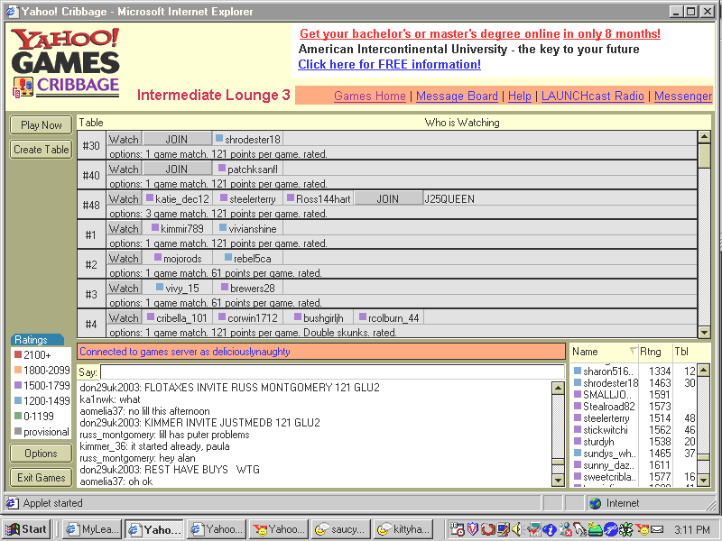The image size is (722, 541).
Task: Click the Play Now button
Action: pyautogui.click(x=41, y=125)
